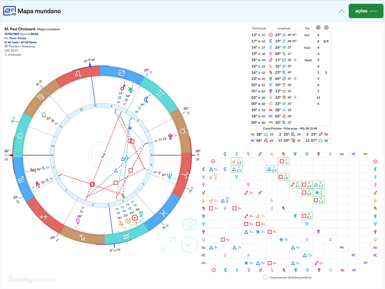The height and width of the screenshot is (289, 385).
Task: Click the Placidus - Orbe prop. text under the coordinates
Action: pos(22,46)
